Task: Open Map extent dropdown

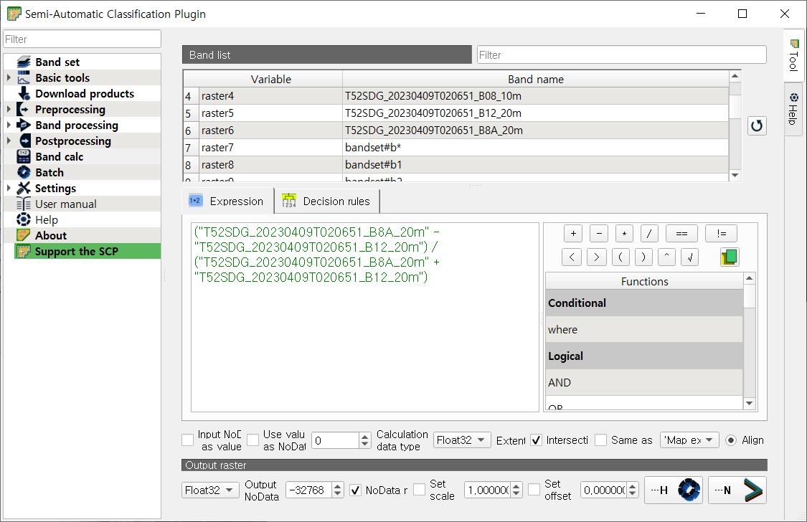Action: click(689, 440)
